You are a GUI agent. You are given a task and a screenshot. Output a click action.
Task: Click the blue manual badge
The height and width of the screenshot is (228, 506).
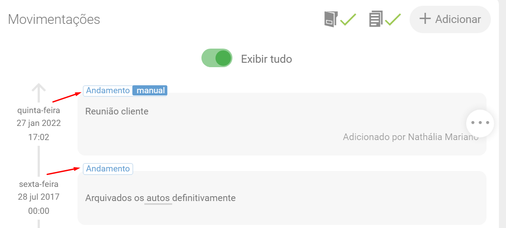coord(151,91)
